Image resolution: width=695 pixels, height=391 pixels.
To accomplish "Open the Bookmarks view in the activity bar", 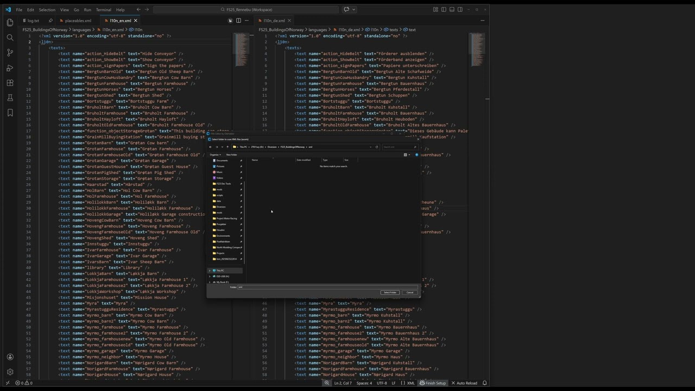I will (10, 112).
